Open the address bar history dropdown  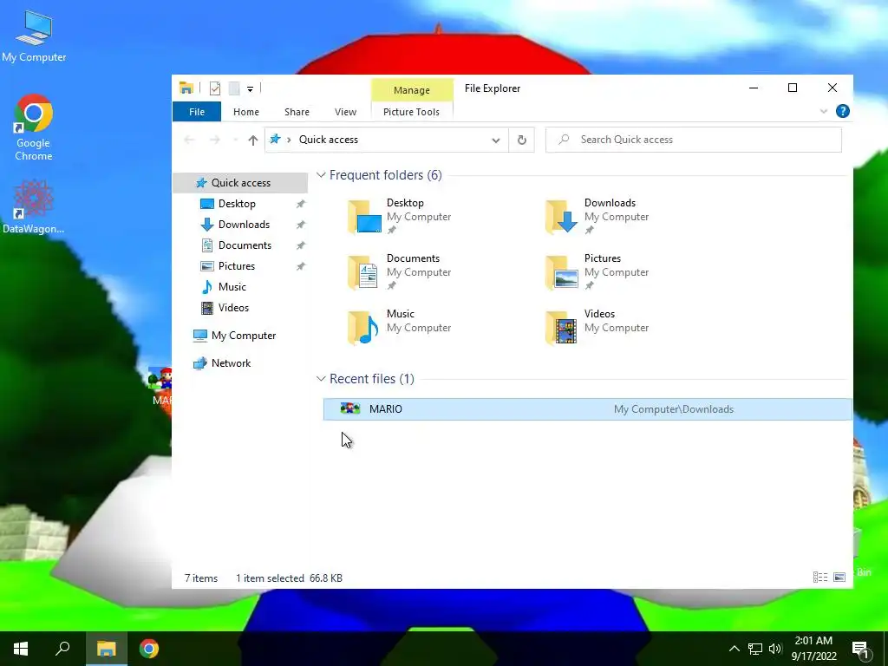pos(495,140)
